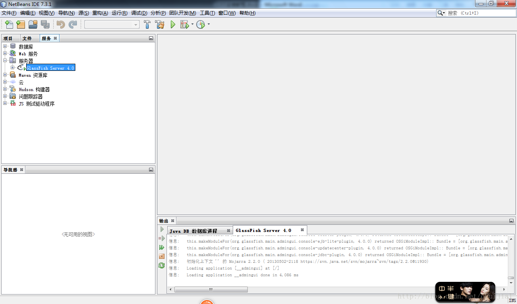Click the Clean and Build broom icon
The height and width of the screenshot is (304, 517).
(x=160, y=25)
